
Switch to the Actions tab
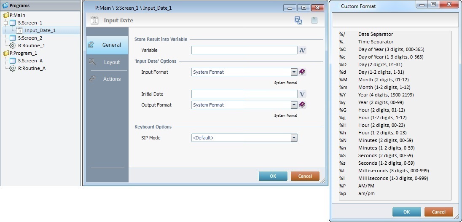pyautogui.click(x=112, y=79)
